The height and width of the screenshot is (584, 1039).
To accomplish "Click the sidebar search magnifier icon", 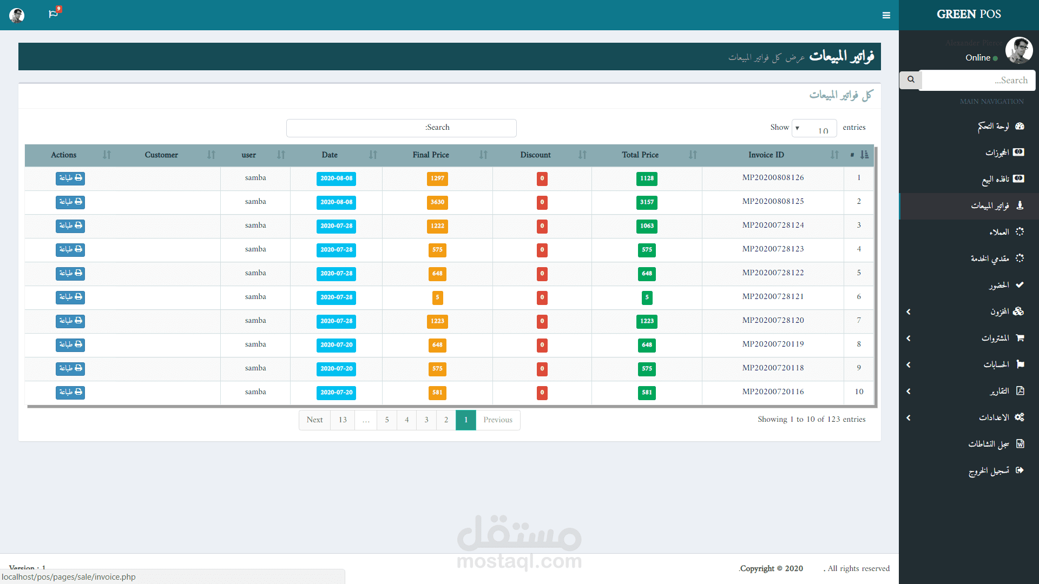I will click(911, 79).
